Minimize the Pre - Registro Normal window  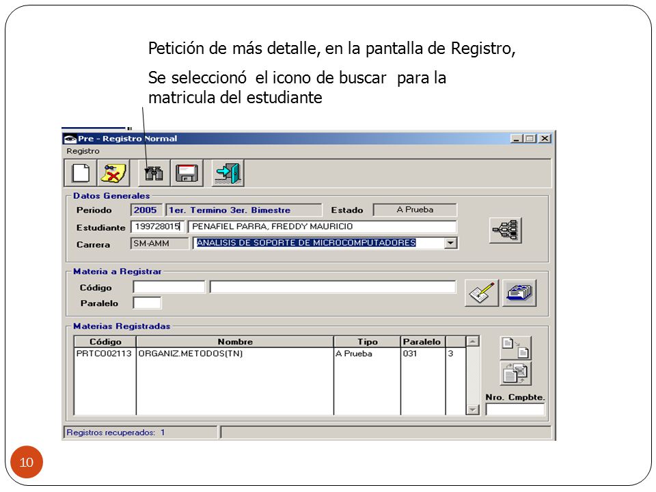(517, 139)
